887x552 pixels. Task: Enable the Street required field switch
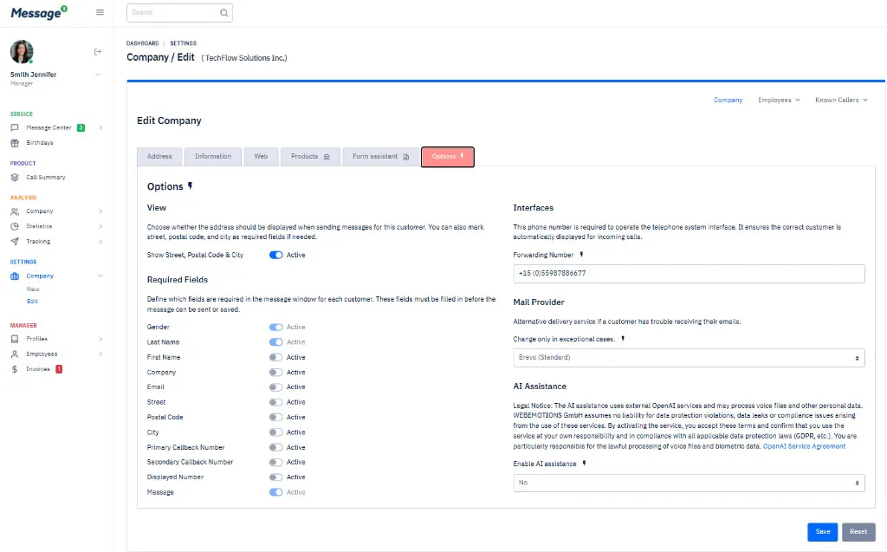276,403
